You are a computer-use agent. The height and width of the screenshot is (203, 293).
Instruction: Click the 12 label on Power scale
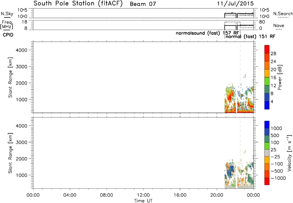273,86
